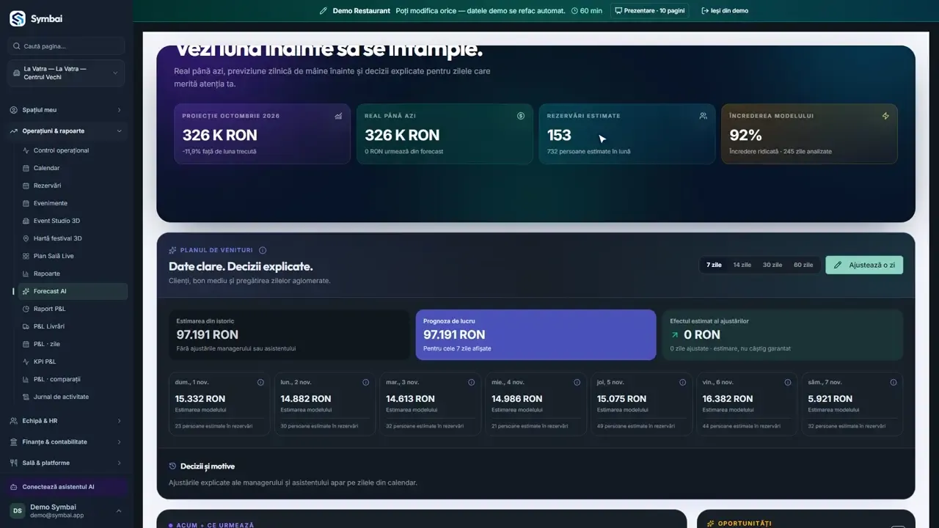Click pencil icon beside Demo Restaurant
The height and width of the screenshot is (528, 939).
[x=324, y=11]
